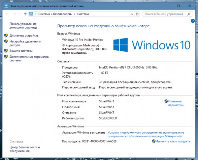198x160 pixels.
Task: Click system type value '32-разрядная операционная система'
Action: (x=124, y=82)
